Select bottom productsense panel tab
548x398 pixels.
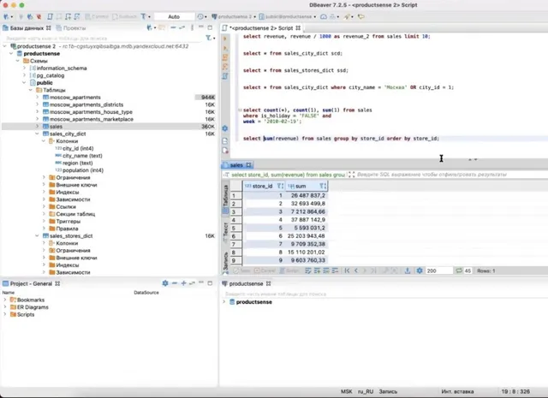246,284
